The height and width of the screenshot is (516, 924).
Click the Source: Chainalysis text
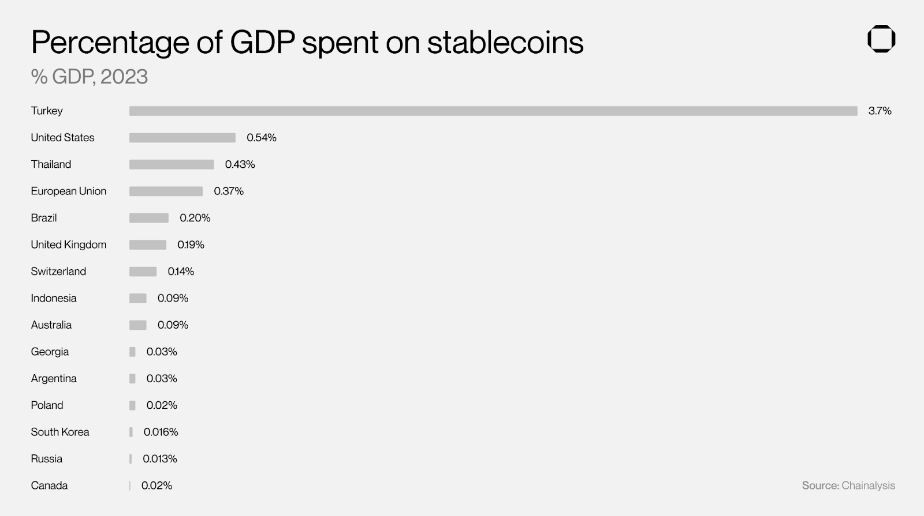coord(848,485)
